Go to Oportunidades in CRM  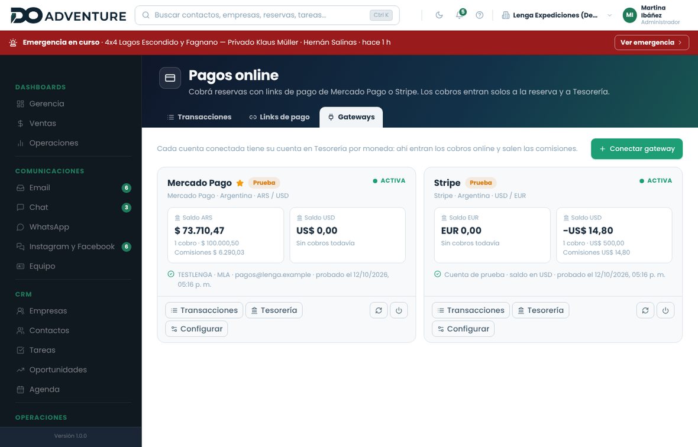coord(73,370)
